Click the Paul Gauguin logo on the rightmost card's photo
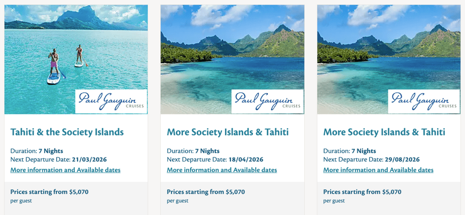This screenshot has width=465, height=215. click(x=424, y=101)
